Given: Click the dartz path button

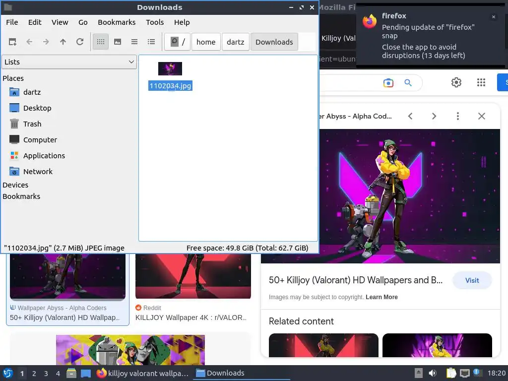Looking at the screenshot, I should click(236, 42).
